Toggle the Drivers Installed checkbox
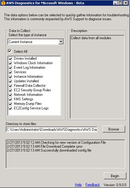 click(x=11, y=58)
